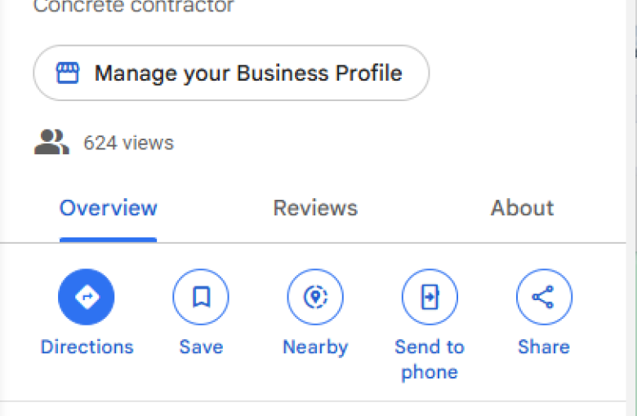Viewport: 637px width, 416px height.
Task: Click the Send to phone icon
Action: (x=430, y=297)
